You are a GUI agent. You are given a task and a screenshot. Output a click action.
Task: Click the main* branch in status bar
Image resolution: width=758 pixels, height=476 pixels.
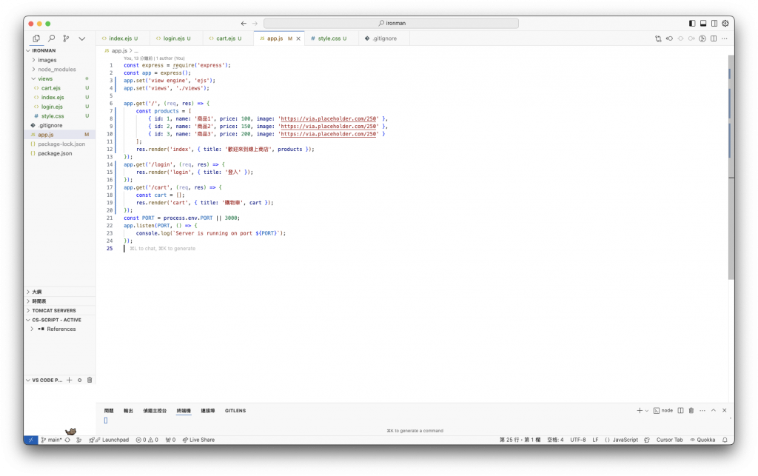coord(52,440)
